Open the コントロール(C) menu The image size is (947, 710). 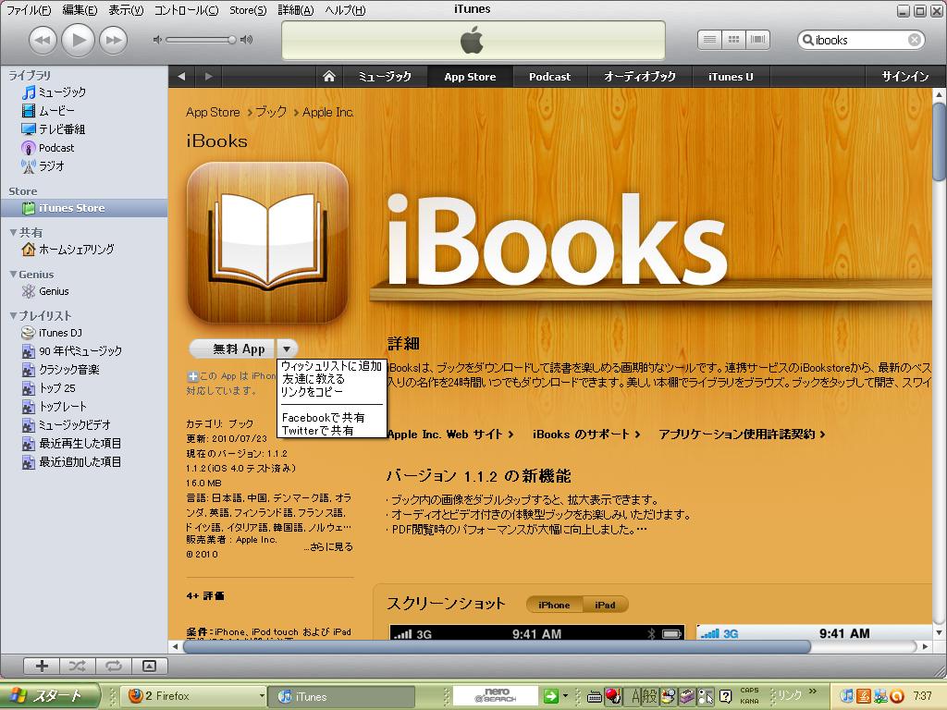point(187,10)
